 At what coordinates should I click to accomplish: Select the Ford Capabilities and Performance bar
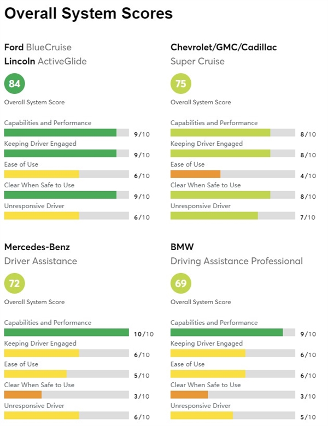tap(66, 133)
